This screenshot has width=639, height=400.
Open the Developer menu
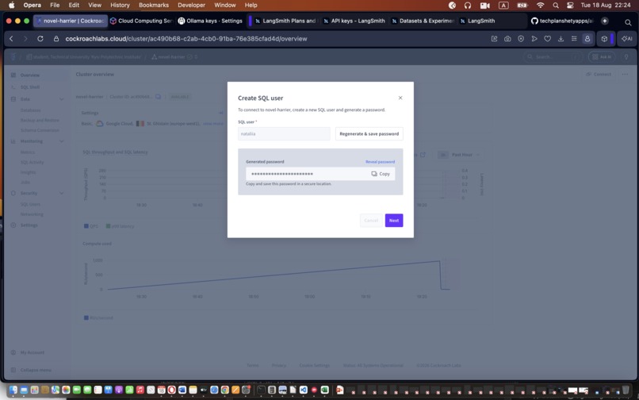coord(192,6)
